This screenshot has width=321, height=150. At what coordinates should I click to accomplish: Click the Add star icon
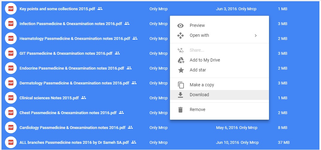tap(180, 70)
